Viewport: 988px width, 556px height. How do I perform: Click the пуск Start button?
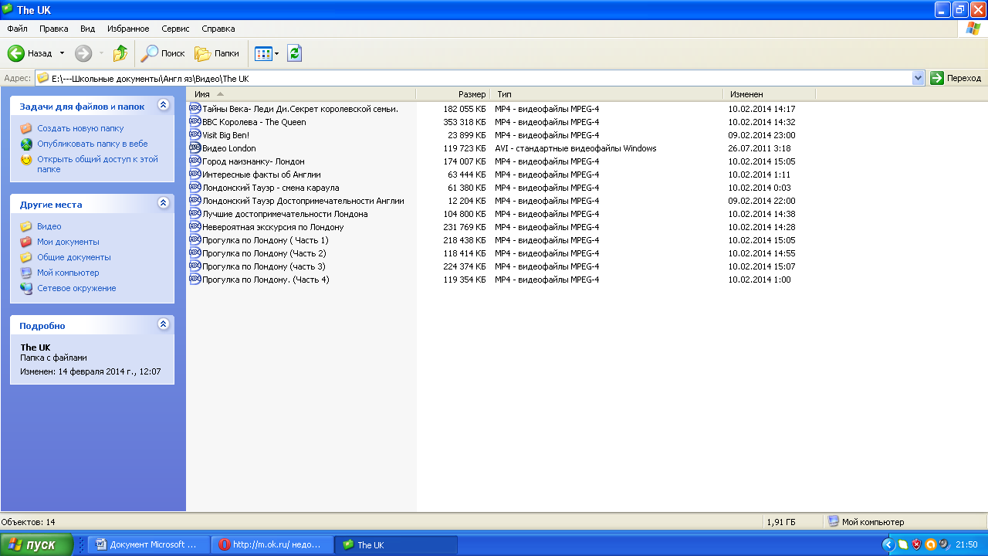pyautogui.click(x=36, y=544)
